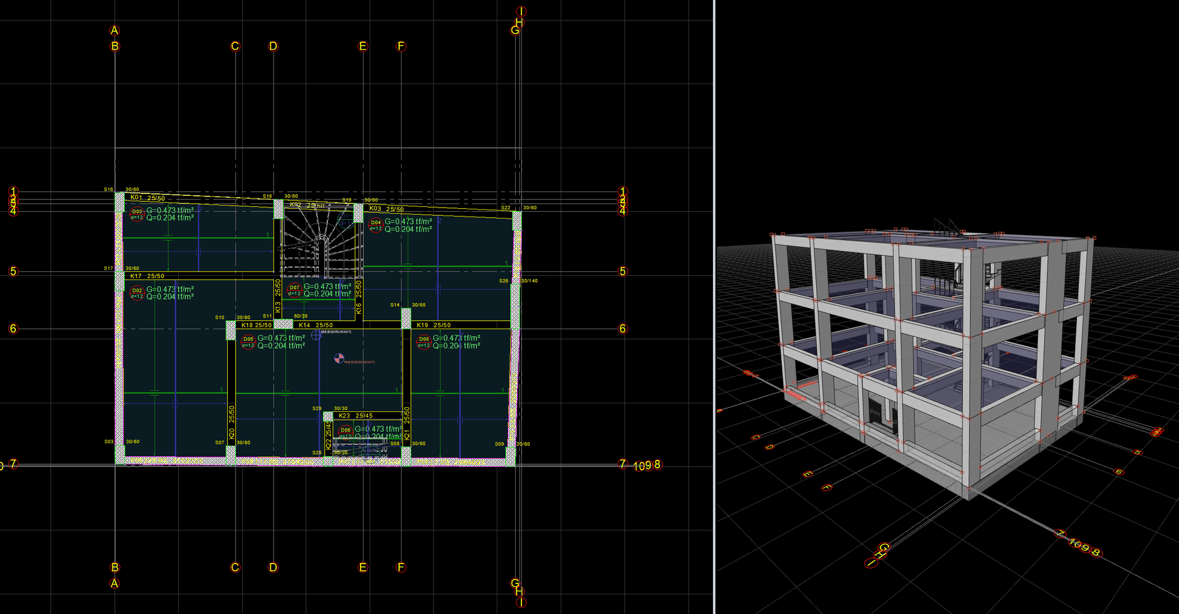Screen dimensions: 1179x614
Task: Click column label S03
Action: pyautogui.click(x=109, y=441)
